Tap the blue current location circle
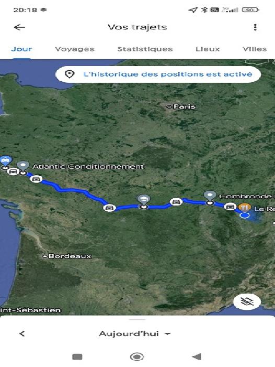Image resolution: width=275 pixels, height=367 pixels. 245,215
